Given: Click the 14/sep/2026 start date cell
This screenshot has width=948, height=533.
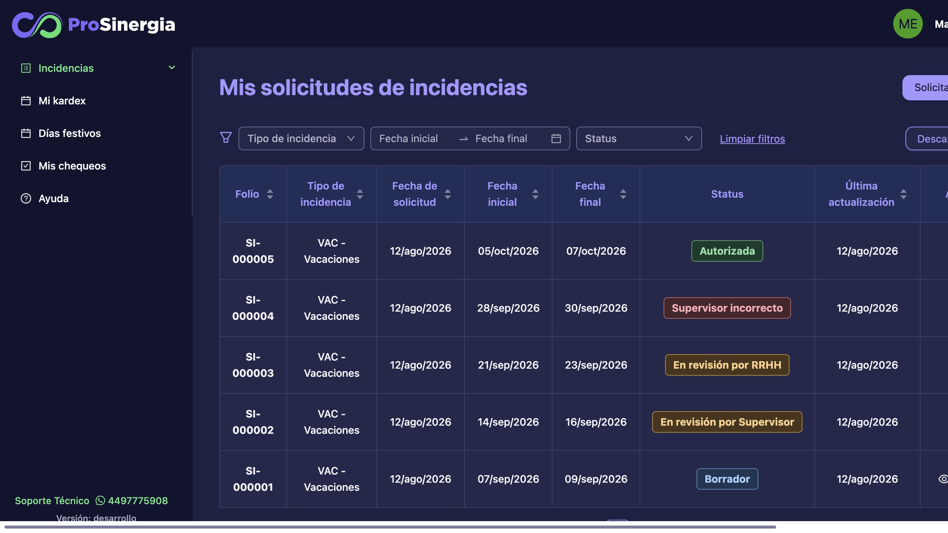Looking at the screenshot, I should [x=508, y=422].
